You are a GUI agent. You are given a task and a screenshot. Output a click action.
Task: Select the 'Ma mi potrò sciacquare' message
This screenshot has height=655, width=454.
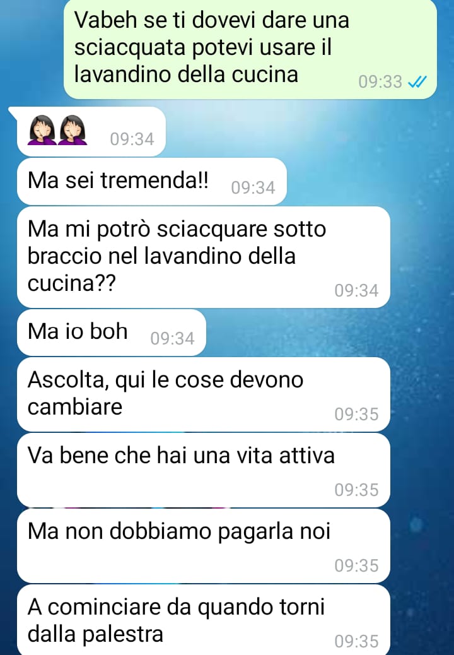tap(204, 257)
